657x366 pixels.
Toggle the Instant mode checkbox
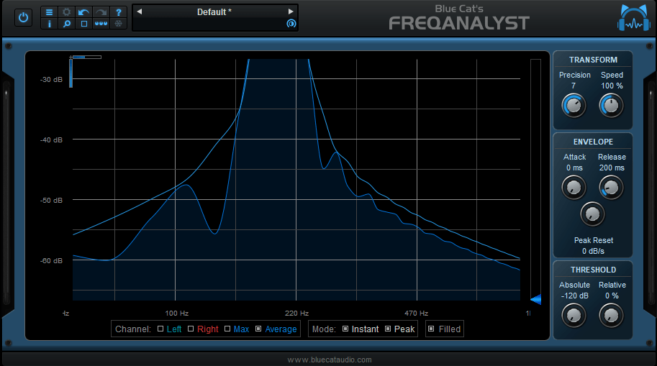click(345, 329)
